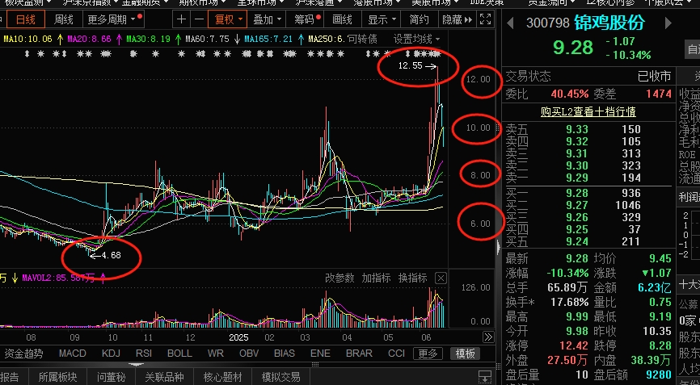Switch to KDJ indicator
This screenshot has height=385, width=700.
[111, 354]
